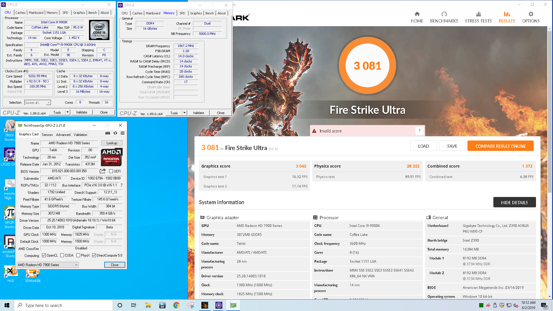The height and width of the screenshot is (311, 553).
Task: Open the Mainboard tab in left CPU-Z window
Action: pyautogui.click(x=36, y=13)
